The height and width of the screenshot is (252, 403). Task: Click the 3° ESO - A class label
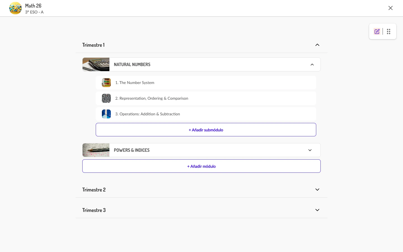[34, 12]
